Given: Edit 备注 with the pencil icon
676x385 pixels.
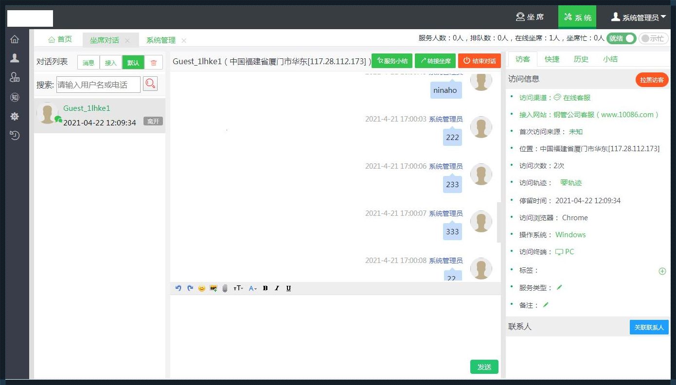Looking at the screenshot, I should 546,305.
